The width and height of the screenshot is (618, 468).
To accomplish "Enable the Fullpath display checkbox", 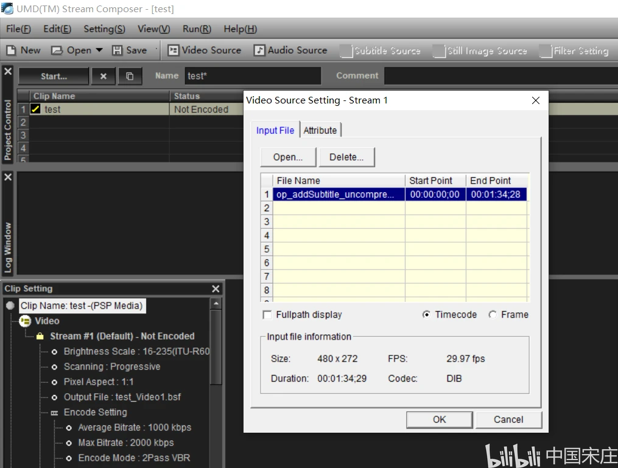I will [267, 315].
